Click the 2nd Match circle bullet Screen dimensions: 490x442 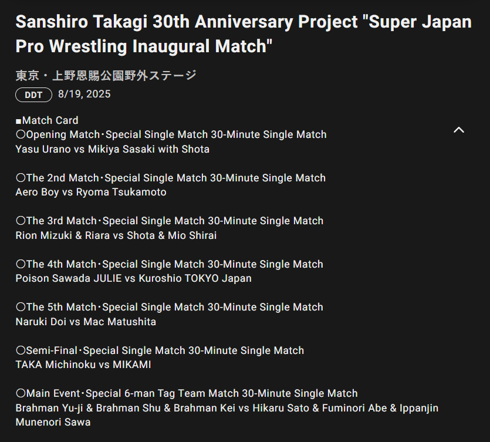tap(21, 178)
